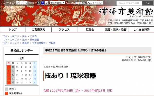Click TOP in the first breadcrumb row
This screenshot has height=96, width=154.
click(x=5, y=37)
